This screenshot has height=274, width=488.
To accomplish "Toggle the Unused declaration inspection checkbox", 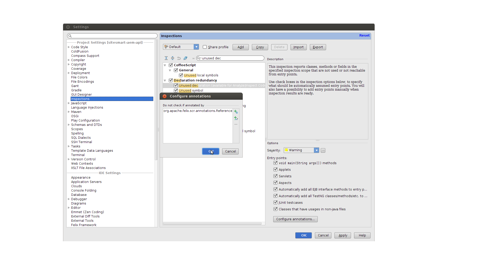I will pyautogui.click(x=176, y=85).
